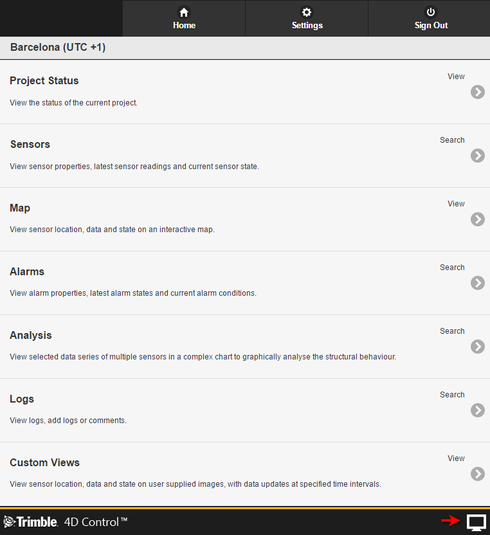The image size is (490, 535).
Task: Expand Alarms via its chevron arrow
Action: click(x=478, y=283)
